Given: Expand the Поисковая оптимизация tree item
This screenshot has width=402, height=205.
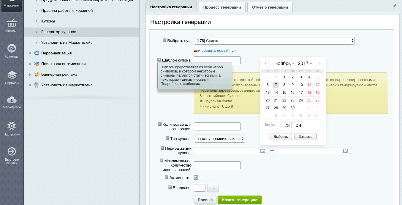Looking at the screenshot, I should (30, 64).
